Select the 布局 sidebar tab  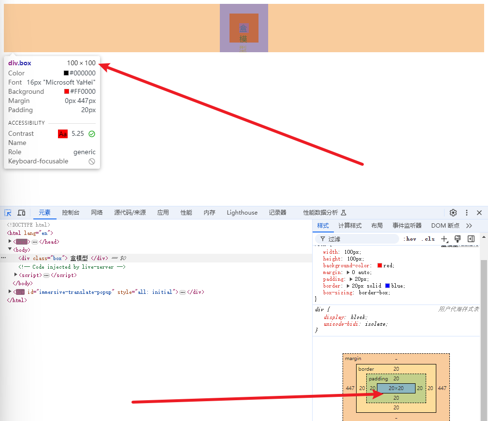coord(377,226)
